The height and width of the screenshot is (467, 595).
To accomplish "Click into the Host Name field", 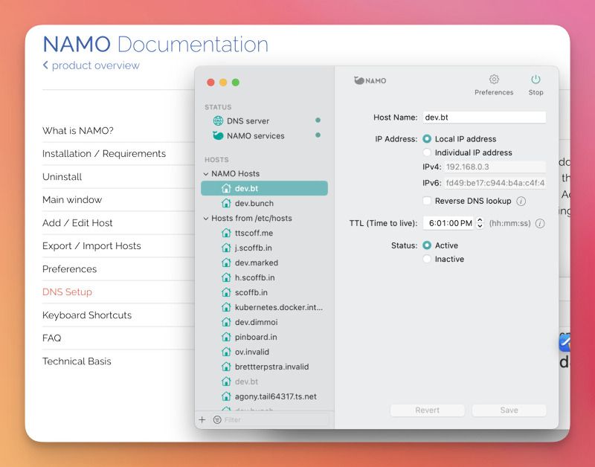I will [483, 117].
